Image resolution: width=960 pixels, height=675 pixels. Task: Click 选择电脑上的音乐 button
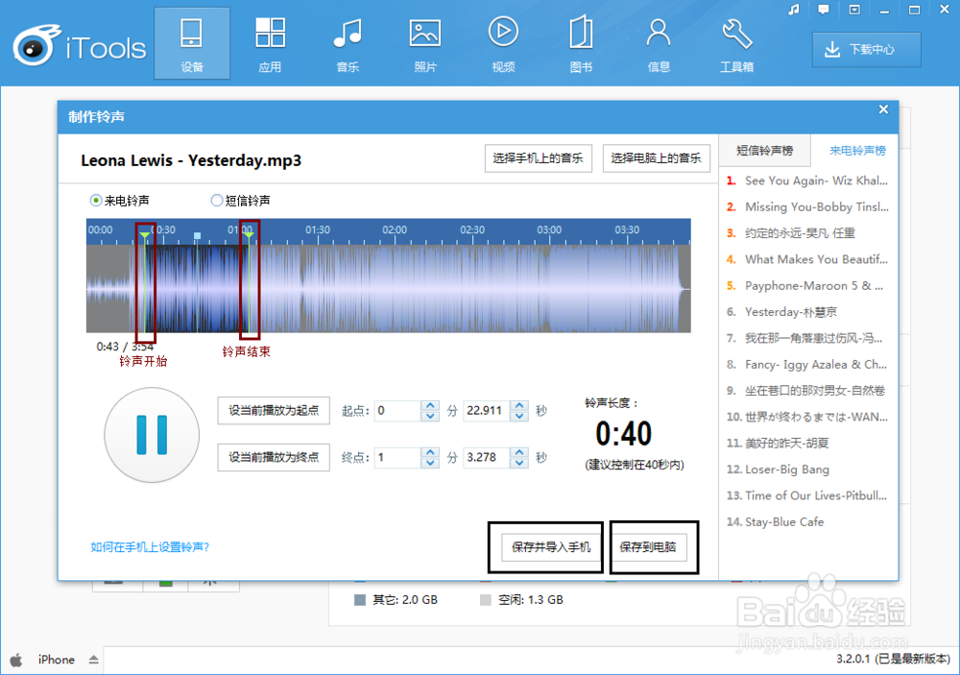pyautogui.click(x=657, y=158)
